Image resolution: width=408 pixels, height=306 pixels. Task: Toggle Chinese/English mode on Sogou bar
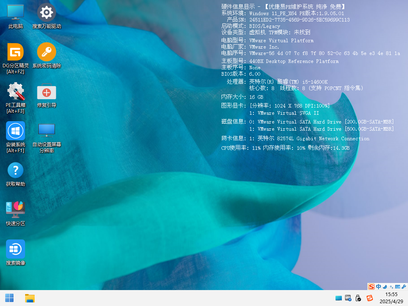(x=379, y=286)
